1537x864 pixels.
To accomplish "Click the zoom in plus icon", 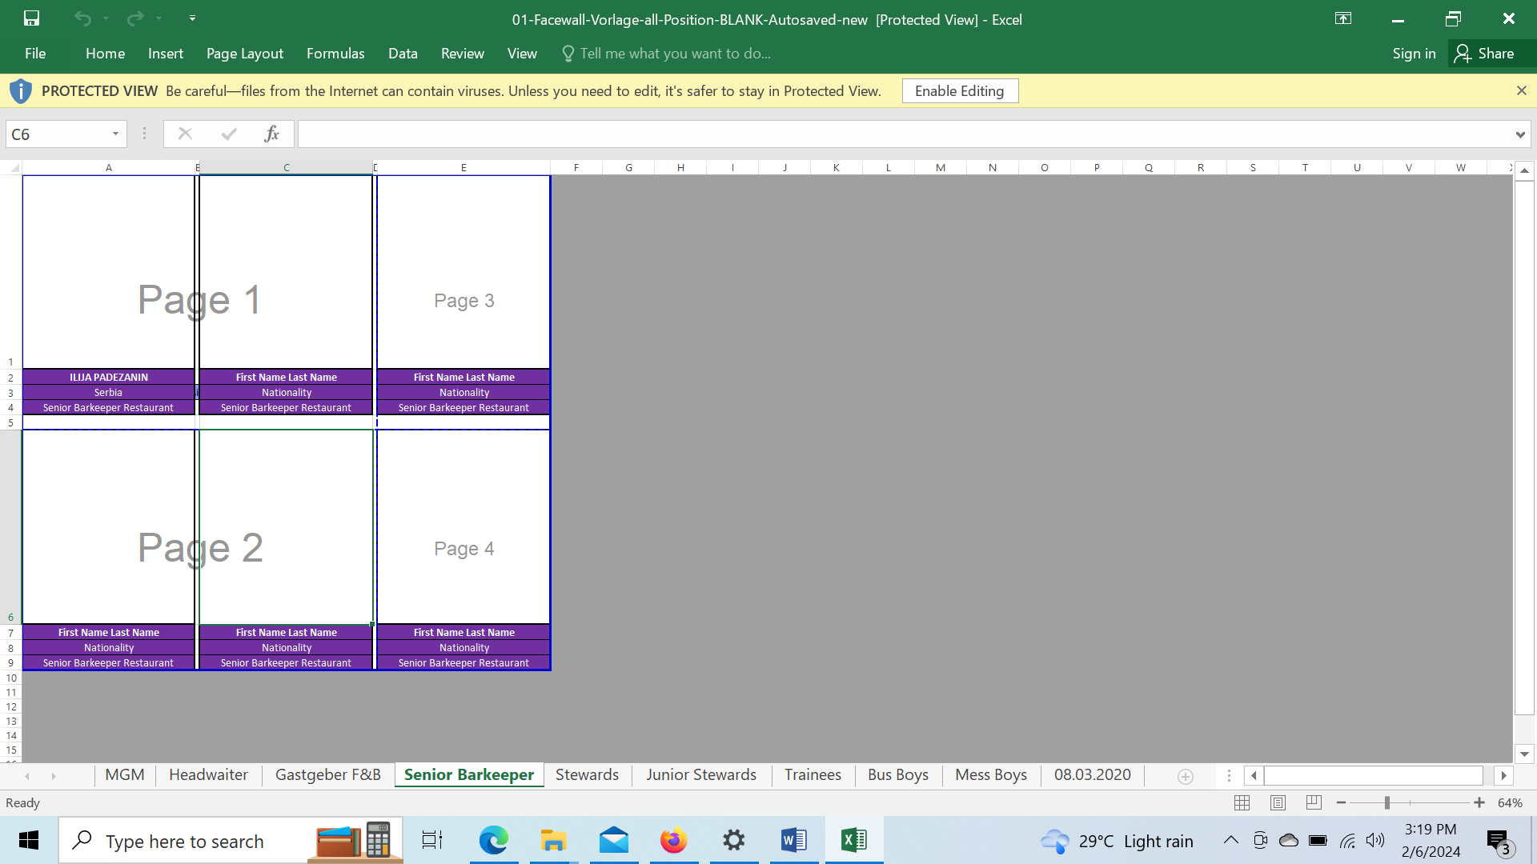I will point(1479,802).
